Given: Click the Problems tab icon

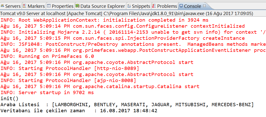Looking at the screenshot, I should point(154,6).
